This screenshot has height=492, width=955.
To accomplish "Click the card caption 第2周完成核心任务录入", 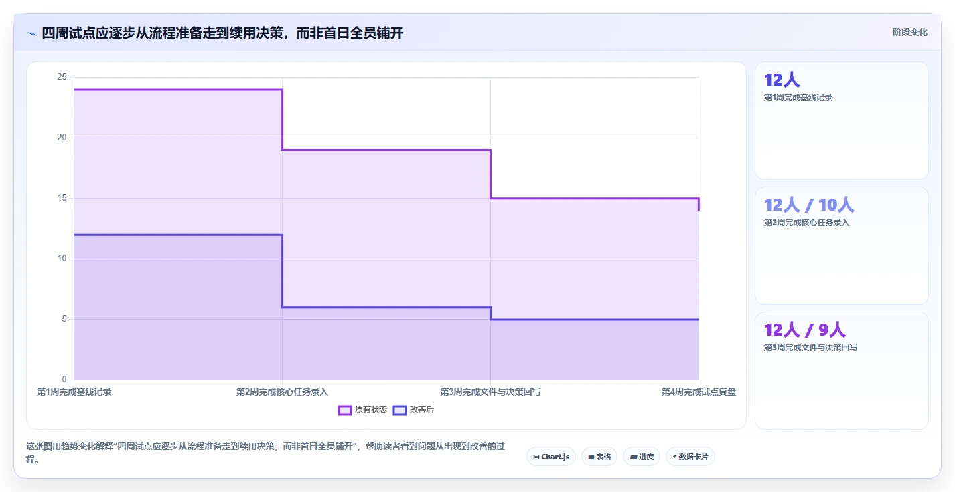I will [x=806, y=223].
